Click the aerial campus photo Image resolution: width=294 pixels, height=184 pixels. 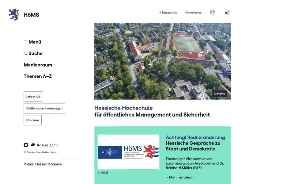tap(162, 61)
